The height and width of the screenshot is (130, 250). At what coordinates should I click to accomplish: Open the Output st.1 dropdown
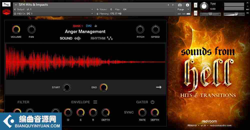pyautogui.click(x=92, y=9)
